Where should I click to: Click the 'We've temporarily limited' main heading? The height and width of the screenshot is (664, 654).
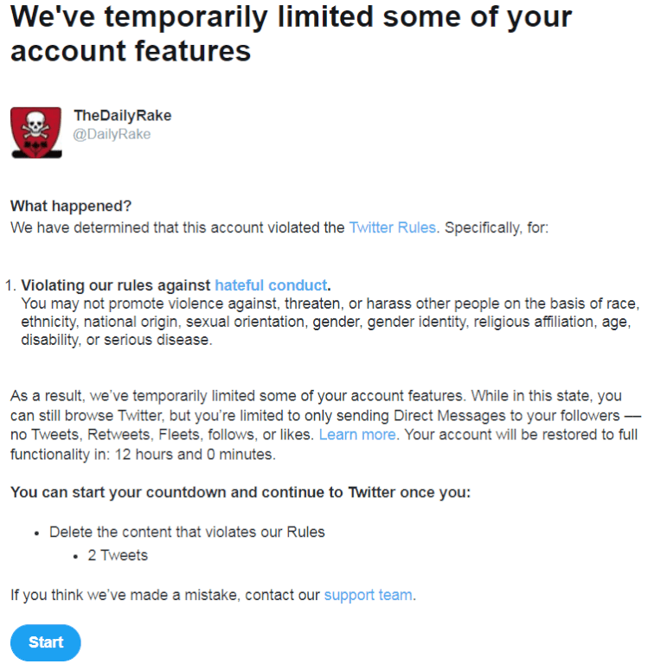291,34
